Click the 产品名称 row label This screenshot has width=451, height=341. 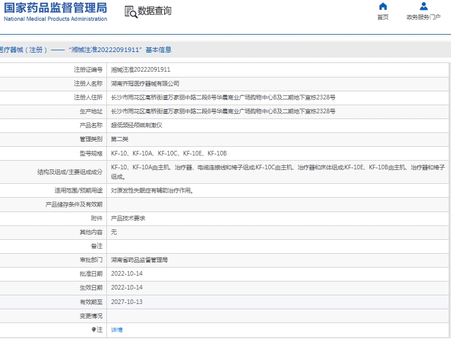point(91,125)
